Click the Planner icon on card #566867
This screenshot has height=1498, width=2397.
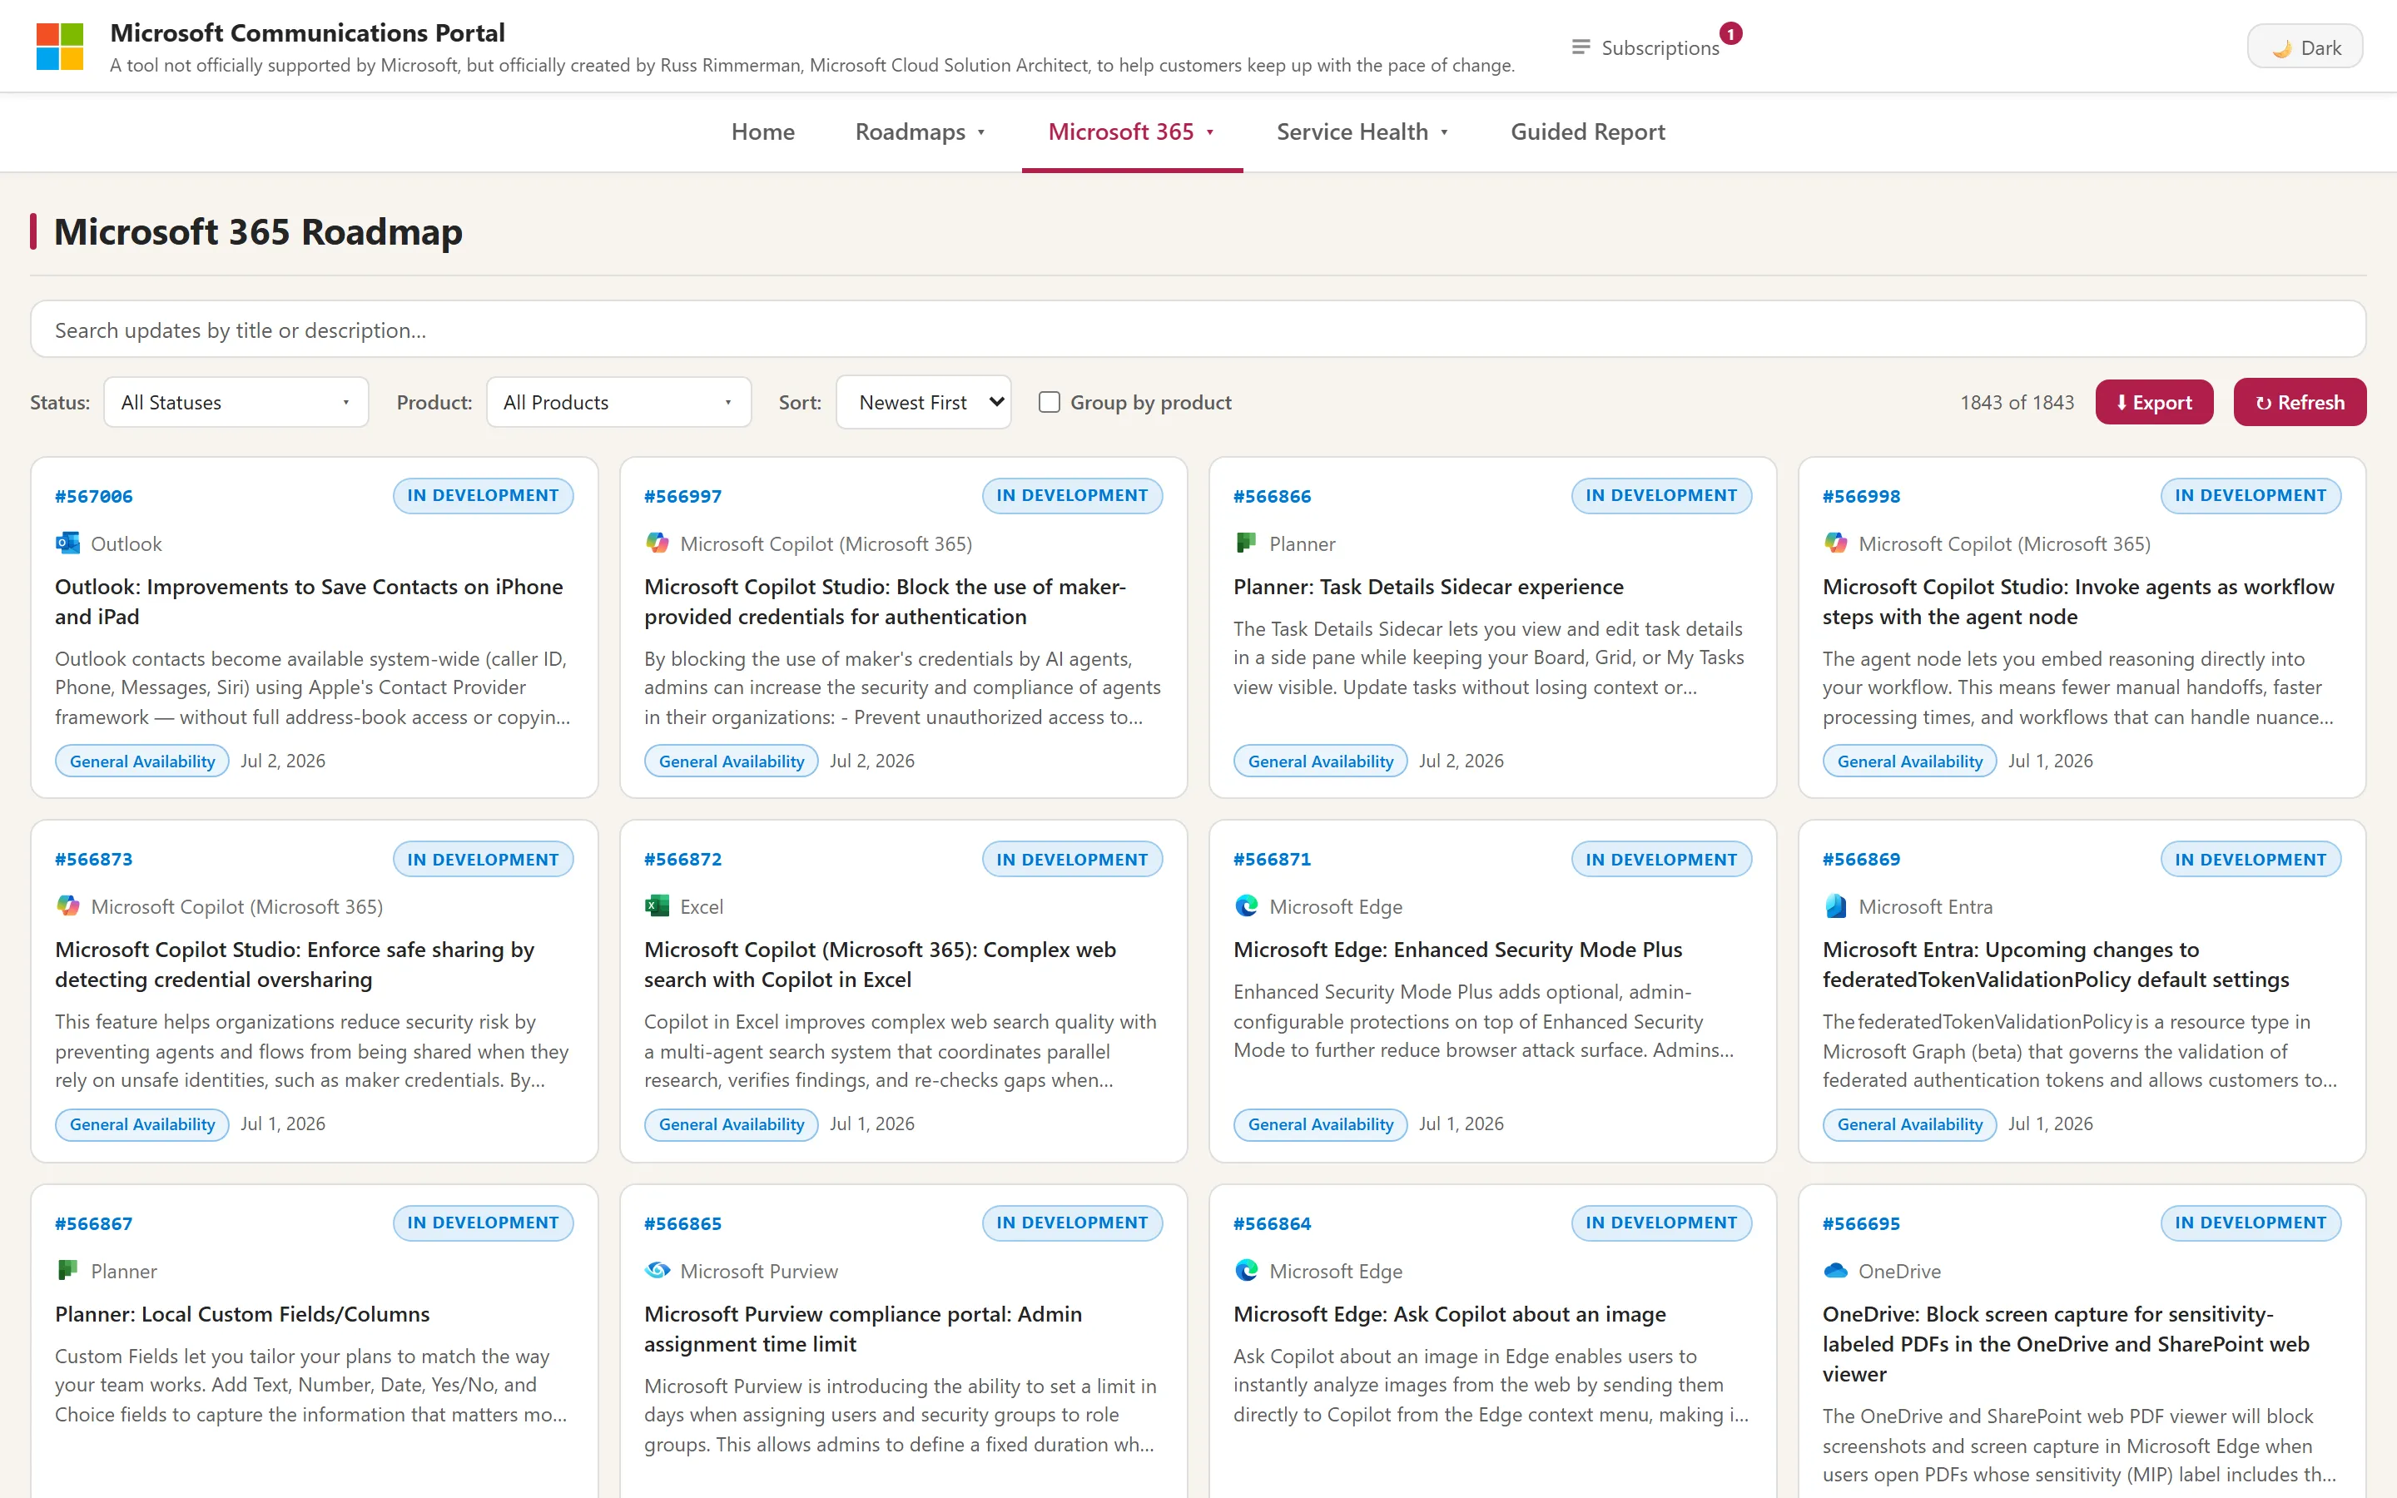tap(67, 1270)
